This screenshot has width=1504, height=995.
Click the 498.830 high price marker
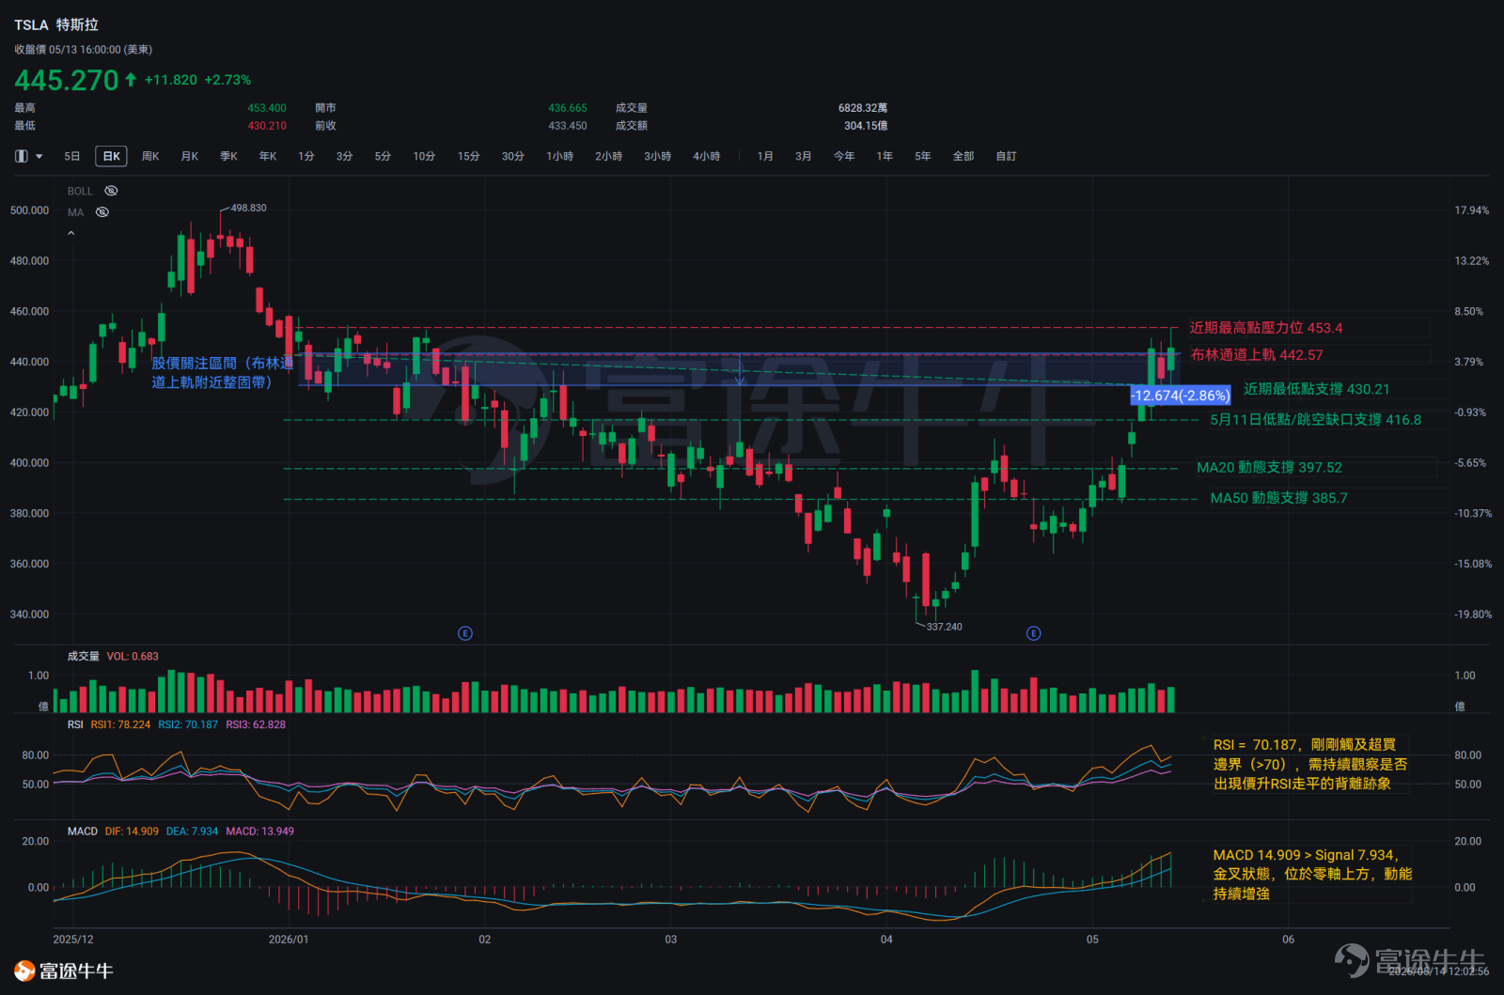248,208
